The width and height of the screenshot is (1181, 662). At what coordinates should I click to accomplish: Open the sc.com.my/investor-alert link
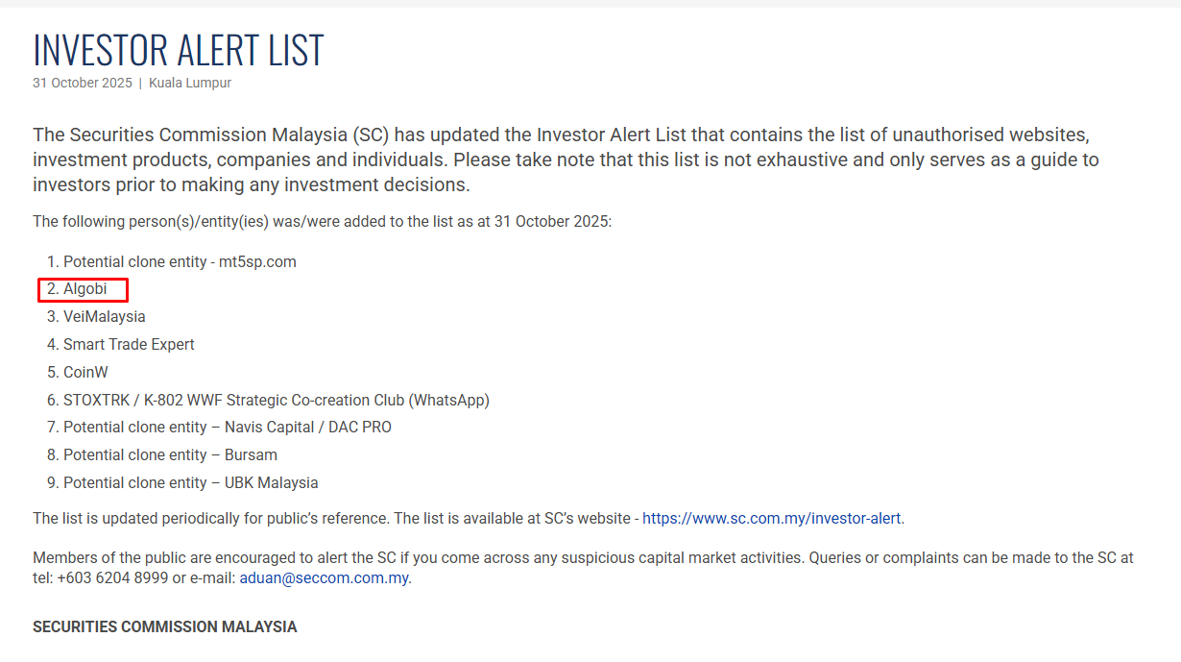click(772, 519)
